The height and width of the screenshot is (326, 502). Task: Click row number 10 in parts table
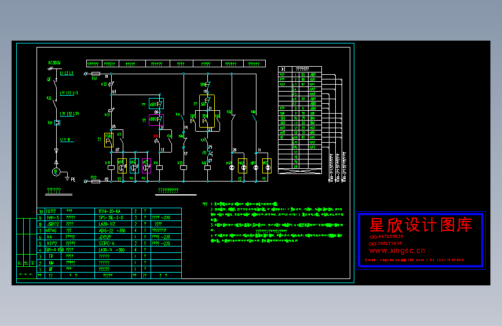click(41, 212)
